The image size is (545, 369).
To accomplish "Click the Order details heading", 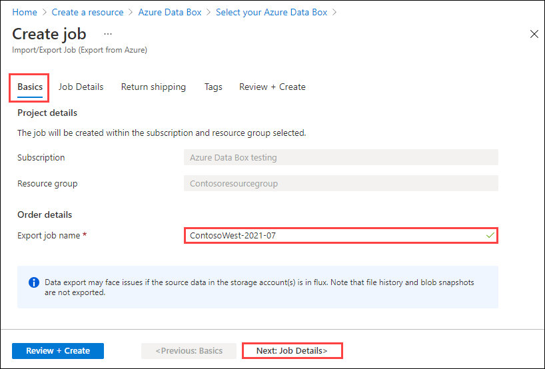I will click(45, 214).
